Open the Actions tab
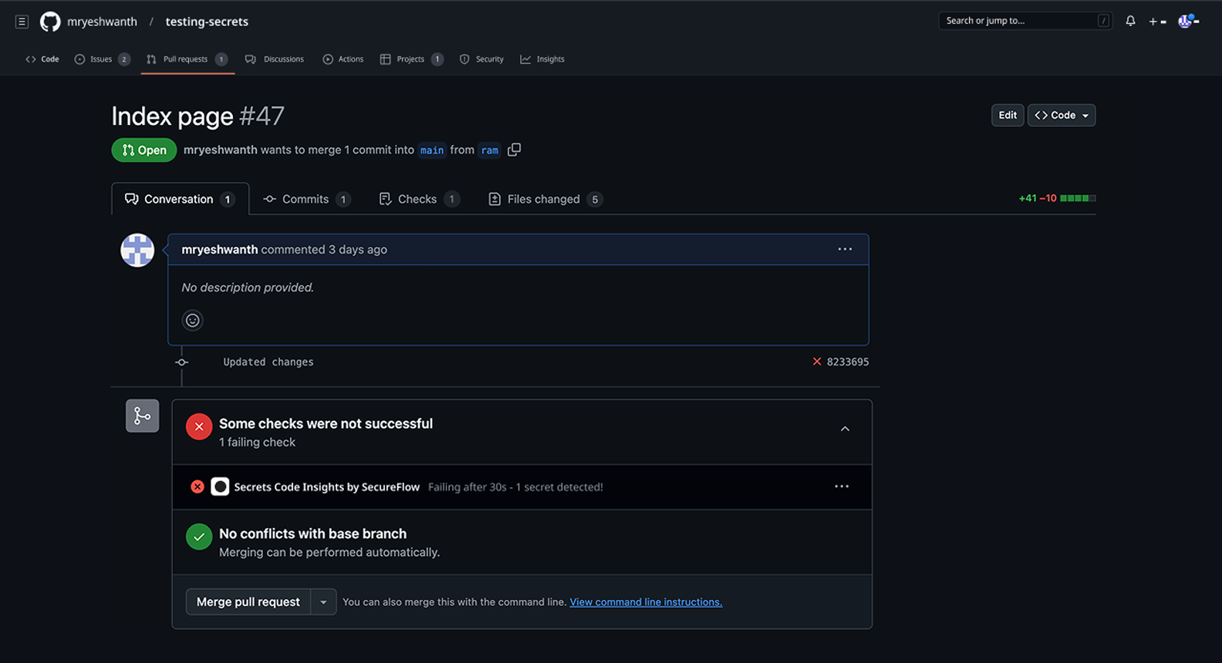Viewport: 1222px width, 663px height. 343,59
